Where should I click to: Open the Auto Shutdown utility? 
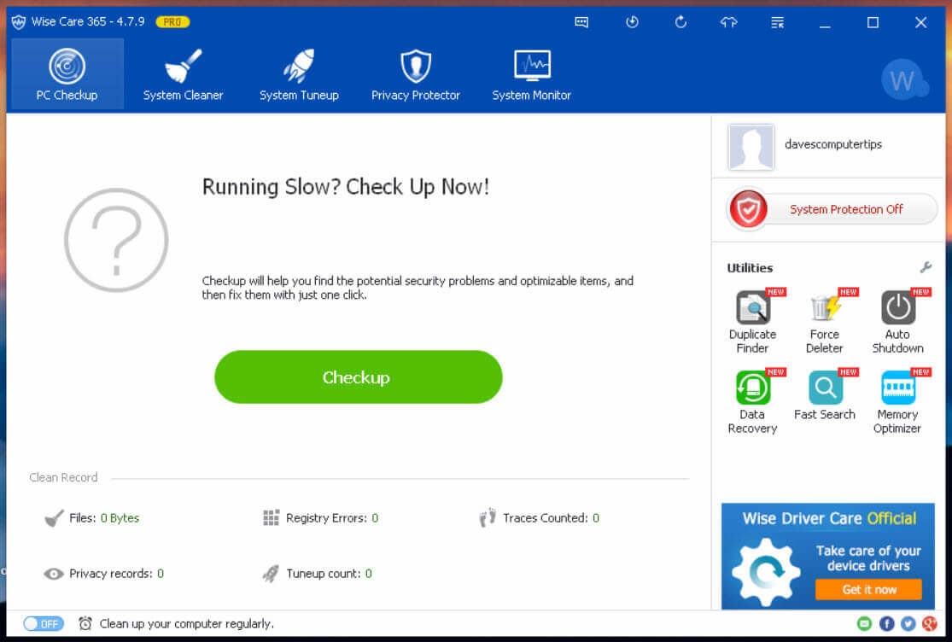(x=898, y=321)
